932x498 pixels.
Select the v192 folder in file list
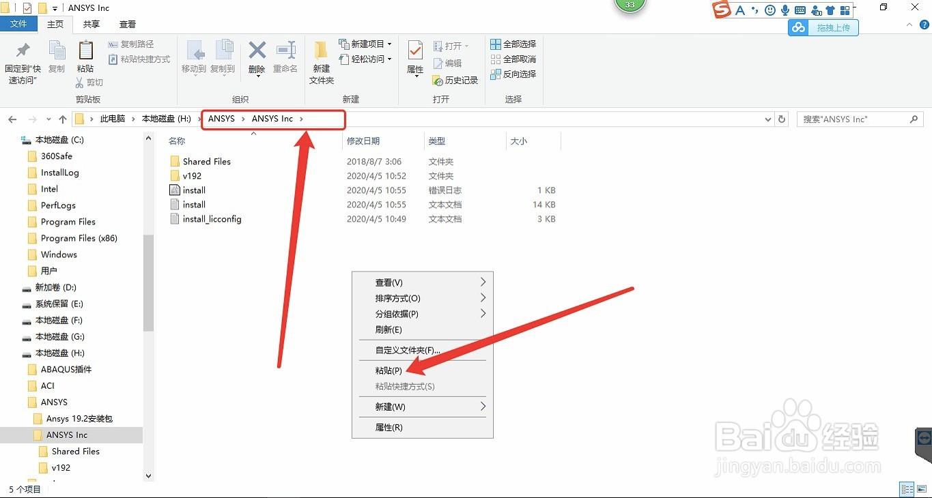[192, 176]
